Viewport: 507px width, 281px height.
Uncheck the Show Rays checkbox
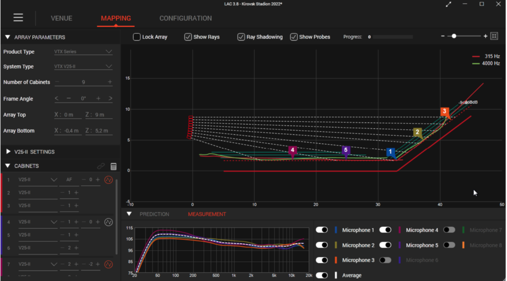pyautogui.click(x=188, y=37)
